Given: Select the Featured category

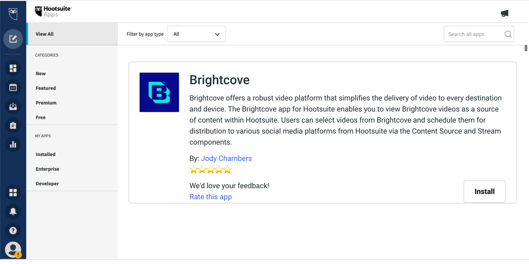Looking at the screenshot, I should (46, 88).
